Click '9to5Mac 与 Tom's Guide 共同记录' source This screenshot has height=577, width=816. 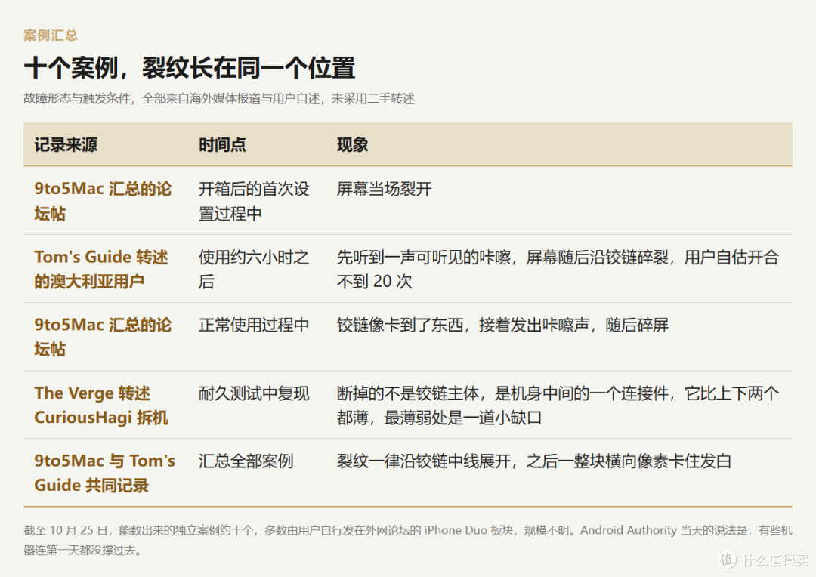coord(105,473)
